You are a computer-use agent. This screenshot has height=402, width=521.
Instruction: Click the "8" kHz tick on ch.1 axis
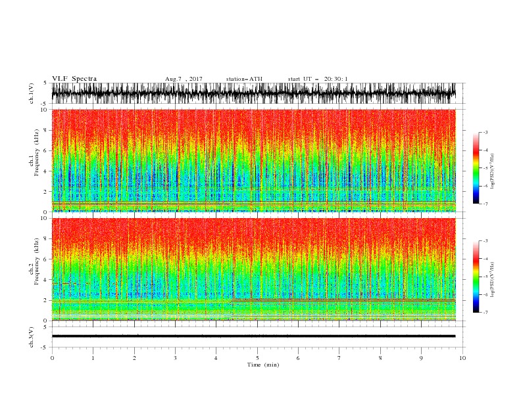coord(46,130)
